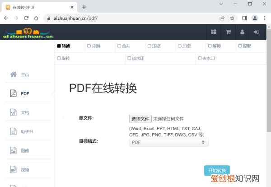The height and width of the screenshot is (187, 271).
Task: Select the 转换 tab
Action: tap(70, 46)
